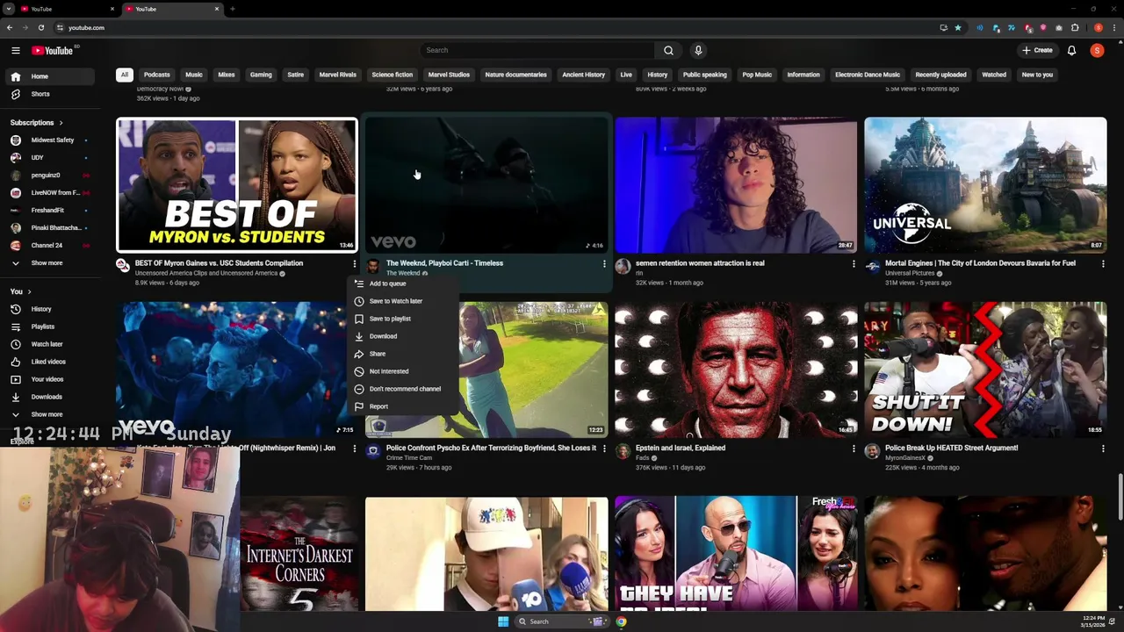Image resolution: width=1124 pixels, height=632 pixels.
Task: Select Report from the context menu
Action: [404, 406]
